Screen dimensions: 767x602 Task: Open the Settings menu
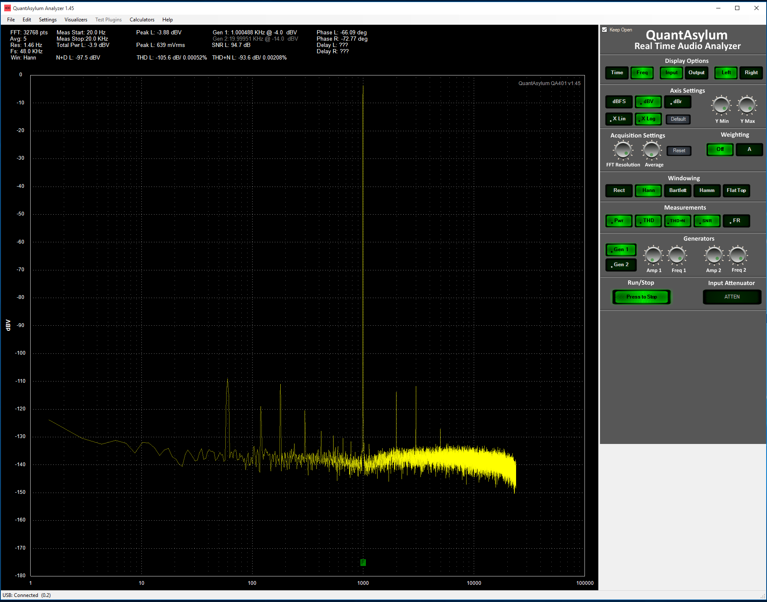(x=48, y=20)
